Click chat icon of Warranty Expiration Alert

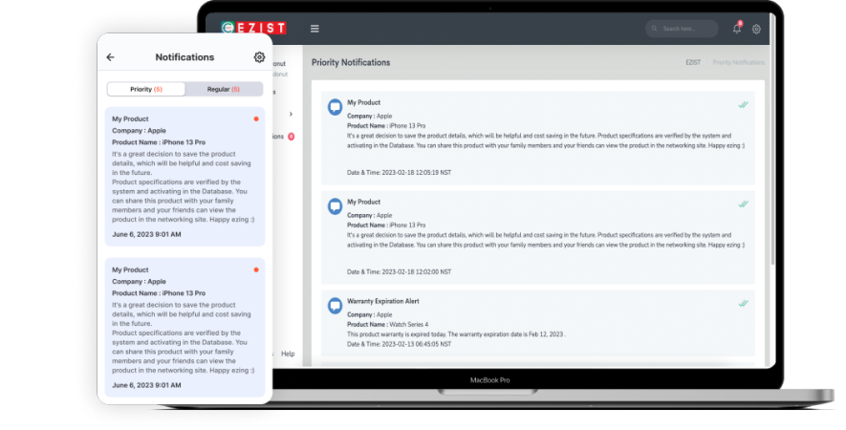point(336,306)
